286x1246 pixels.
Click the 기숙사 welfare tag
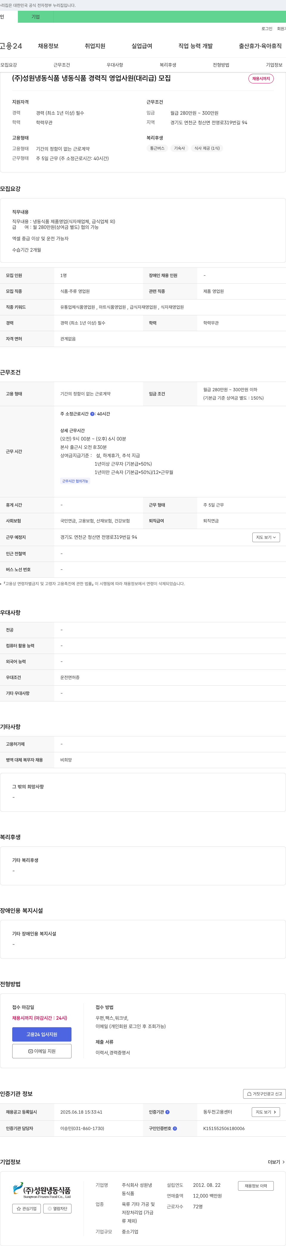point(179,149)
